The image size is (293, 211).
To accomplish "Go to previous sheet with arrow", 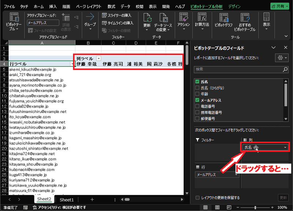I will (10, 199).
